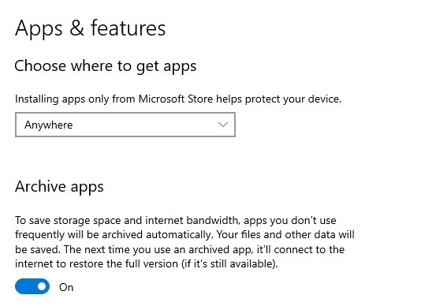Click the Archive apps section heading

click(x=59, y=186)
